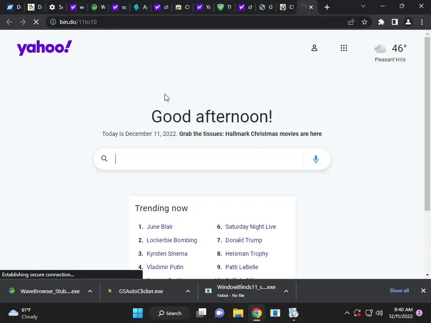Open the Windows Start menu

138,313
